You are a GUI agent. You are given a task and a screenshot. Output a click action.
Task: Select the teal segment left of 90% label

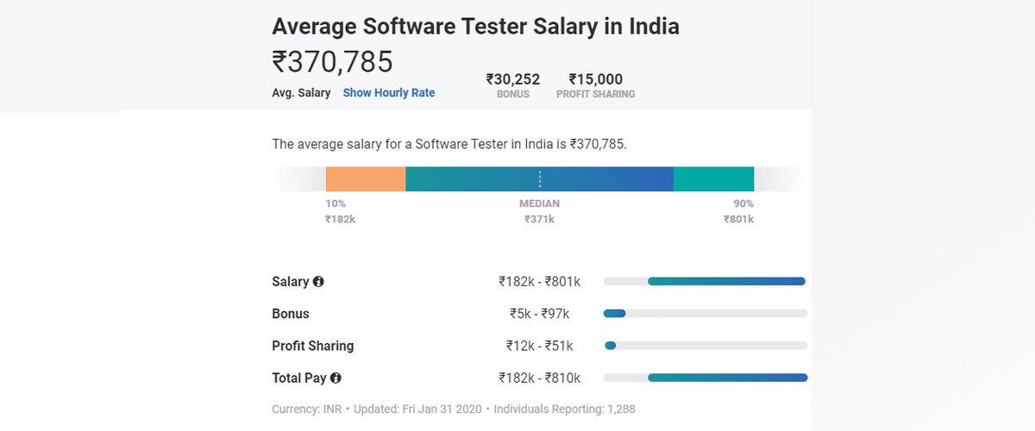click(x=713, y=179)
